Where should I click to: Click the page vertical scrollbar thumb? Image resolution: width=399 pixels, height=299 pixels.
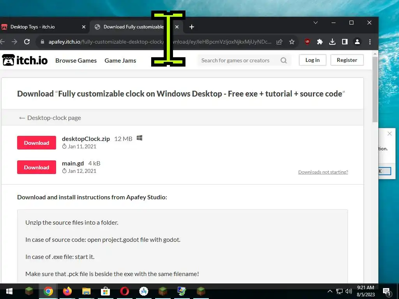point(375,89)
